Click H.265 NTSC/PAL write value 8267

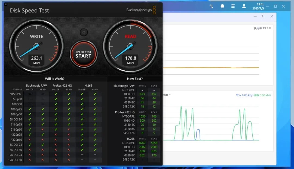point(142,143)
